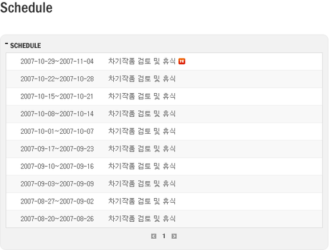Open the 2007-10-29~2007-11-04 schedule entry
The image size is (329, 250).
coord(164,62)
